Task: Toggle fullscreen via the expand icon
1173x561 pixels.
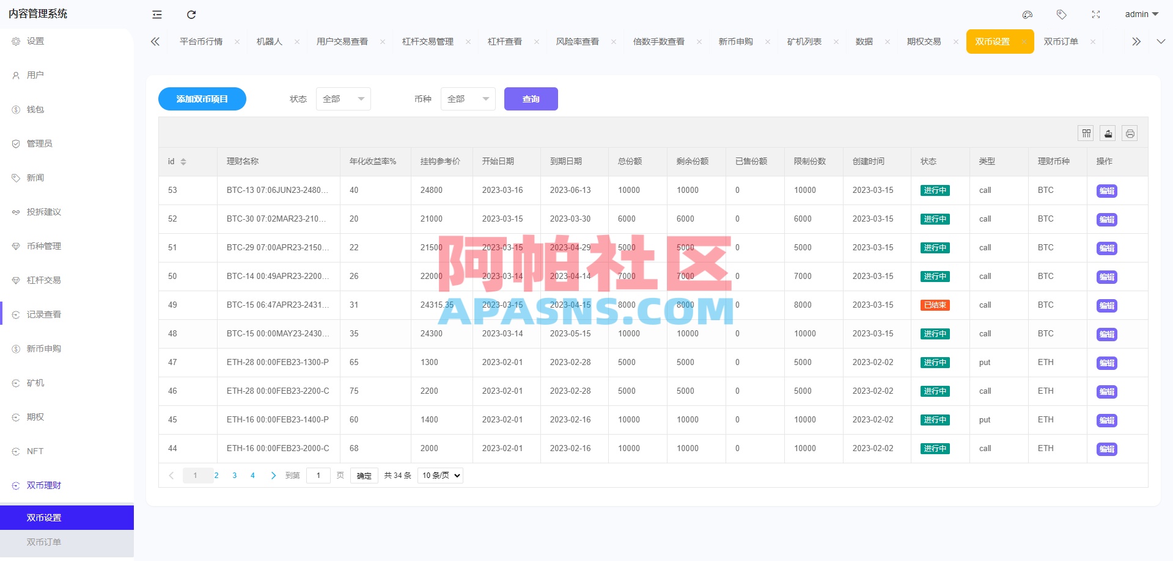Action: coord(1096,14)
